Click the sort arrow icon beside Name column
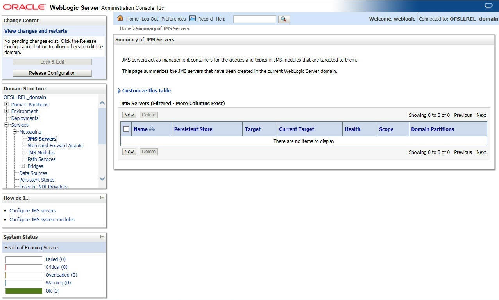Image resolution: width=499 pixels, height=300 pixels. click(x=152, y=129)
